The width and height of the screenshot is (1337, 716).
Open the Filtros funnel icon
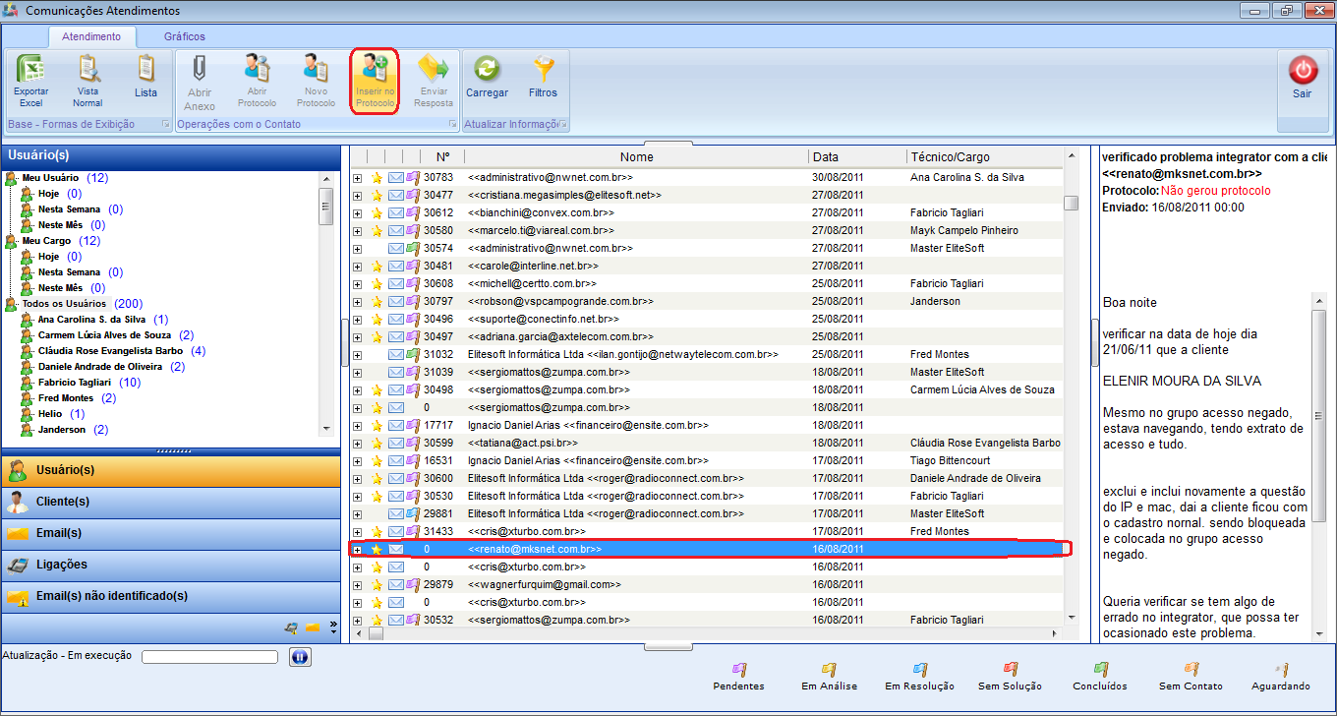tap(543, 71)
